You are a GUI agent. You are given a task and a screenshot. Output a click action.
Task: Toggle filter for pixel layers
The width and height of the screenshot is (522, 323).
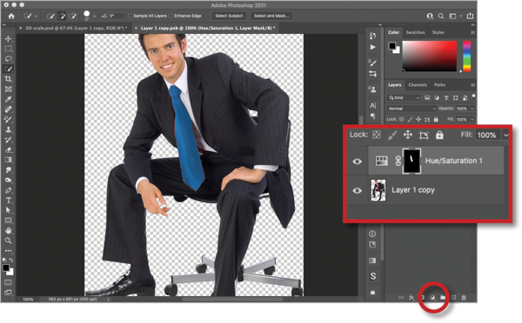(x=427, y=98)
